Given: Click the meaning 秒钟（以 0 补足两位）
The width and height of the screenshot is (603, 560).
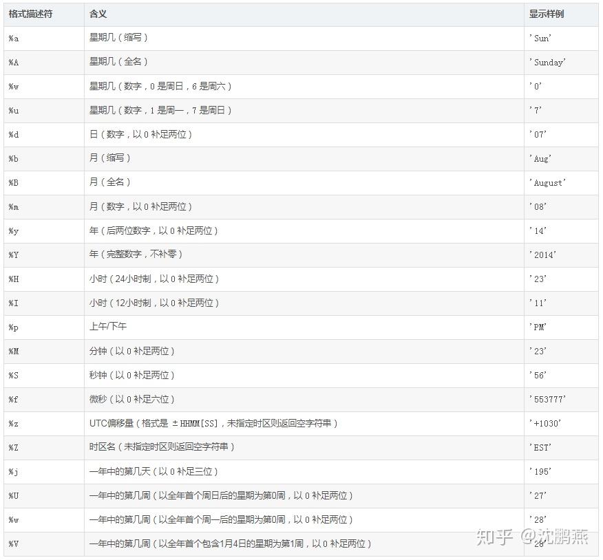Looking at the screenshot, I should 131,375.
